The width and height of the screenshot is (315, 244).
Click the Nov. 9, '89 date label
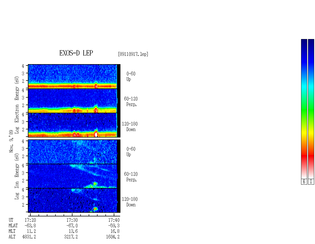(11, 141)
